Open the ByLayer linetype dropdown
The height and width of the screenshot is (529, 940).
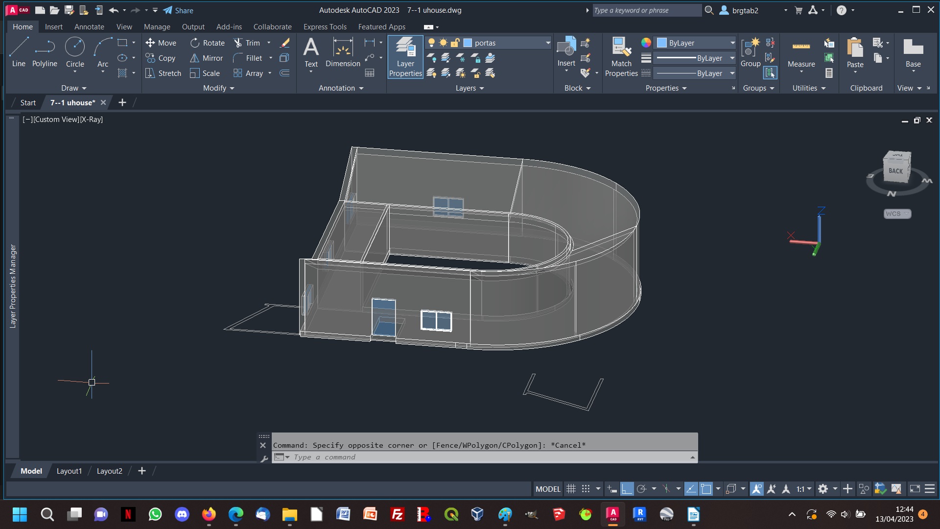point(732,73)
